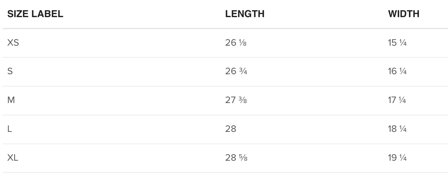Viewport: 448px width, 176px height.
Task: Pick the 15 ¼ width value
Action: tap(397, 43)
